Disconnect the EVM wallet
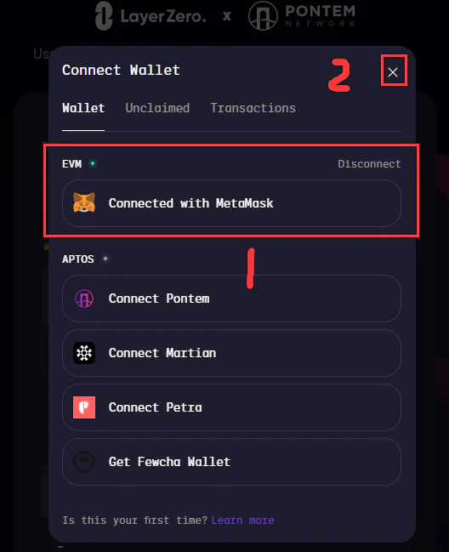Screen dimensions: 449x552 (x=369, y=163)
